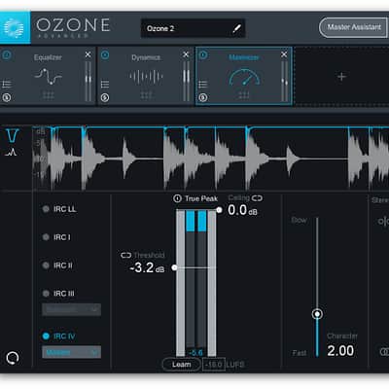The height and width of the screenshot is (389, 389).
Task: Open Equalizer module preset list
Action: (x=7, y=85)
